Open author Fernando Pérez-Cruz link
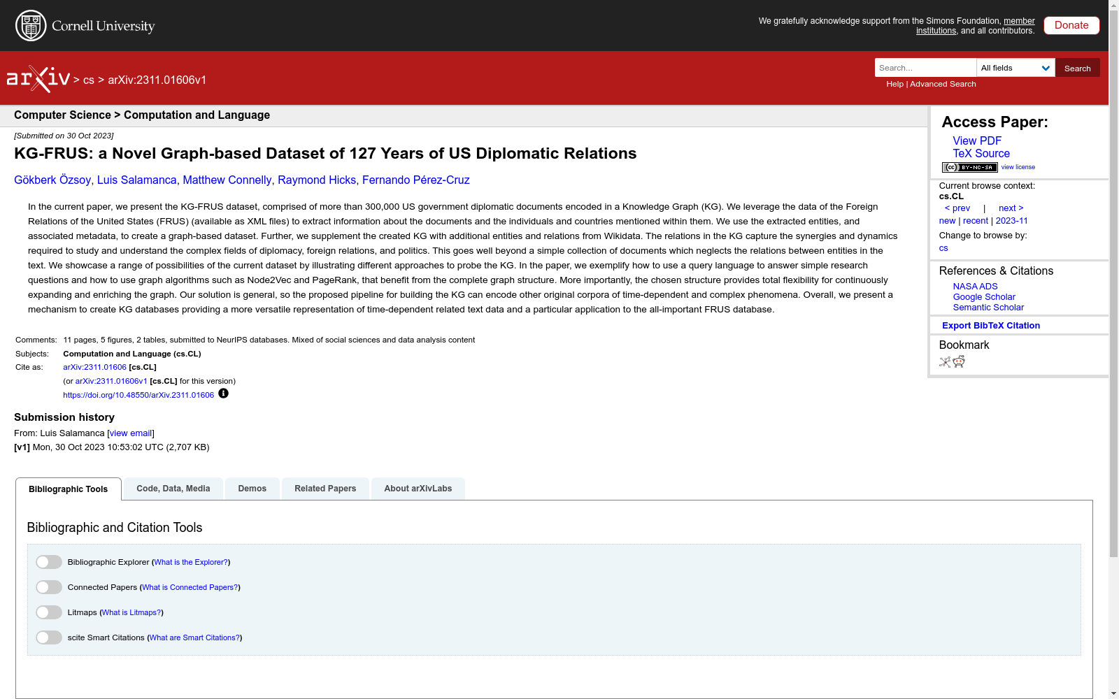 416,180
